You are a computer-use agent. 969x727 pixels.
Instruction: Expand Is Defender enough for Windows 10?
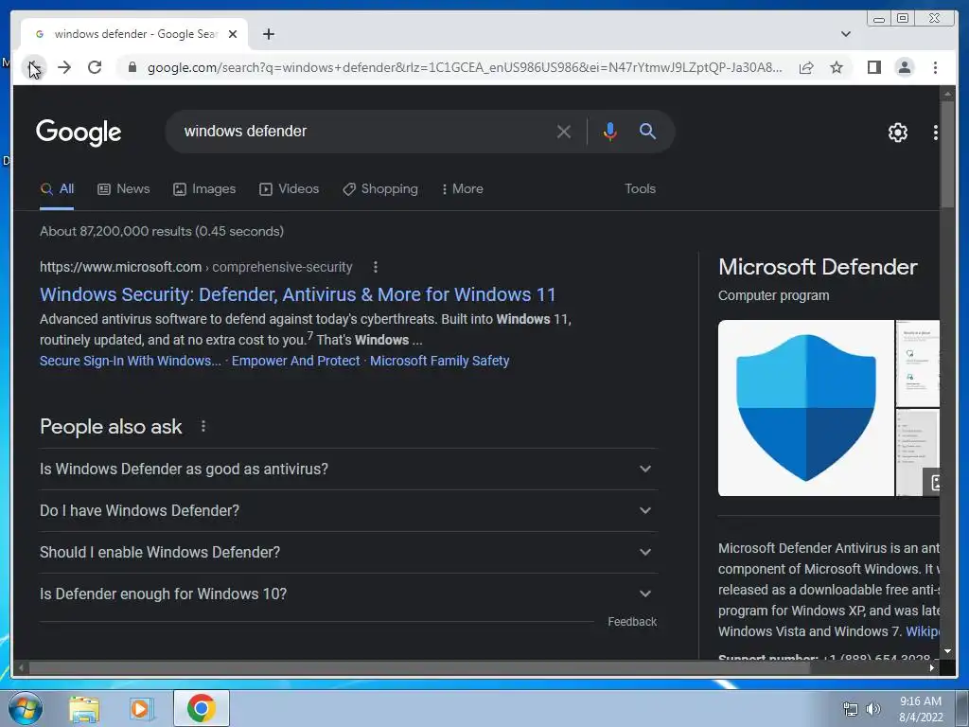pos(348,594)
